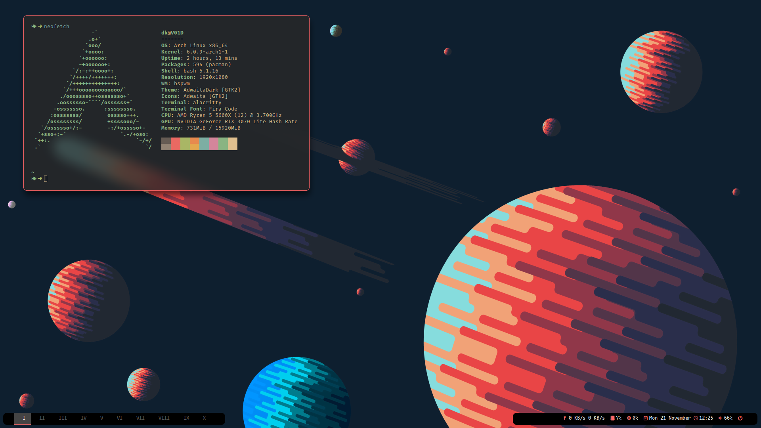Switch to workspace II

[x=42, y=418]
